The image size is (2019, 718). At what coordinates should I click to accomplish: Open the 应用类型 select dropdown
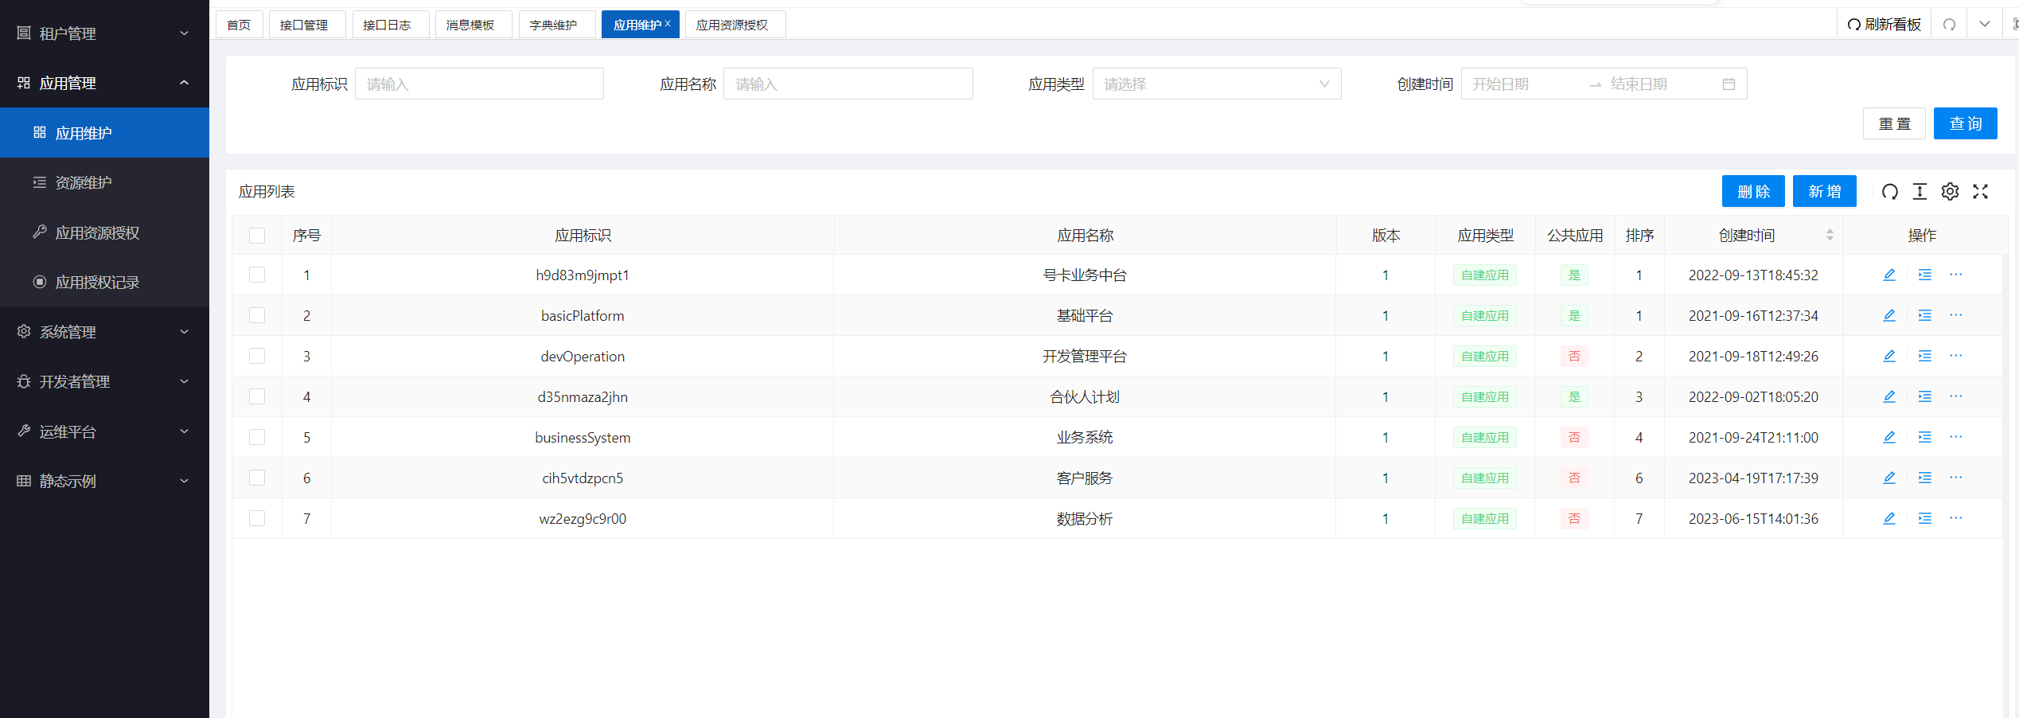coord(1217,84)
